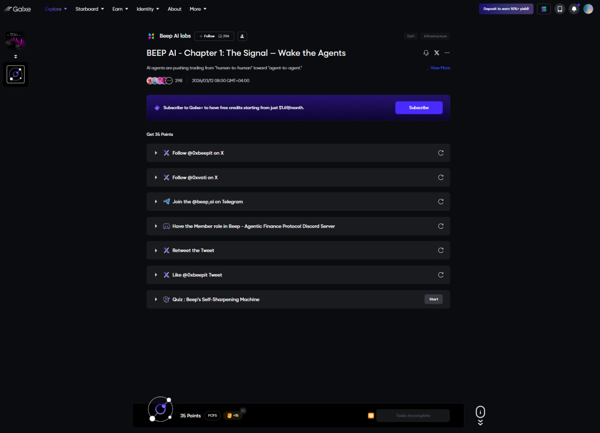Click the Galxe logo in header
This screenshot has width=600, height=433.
click(x=18, y=9)
